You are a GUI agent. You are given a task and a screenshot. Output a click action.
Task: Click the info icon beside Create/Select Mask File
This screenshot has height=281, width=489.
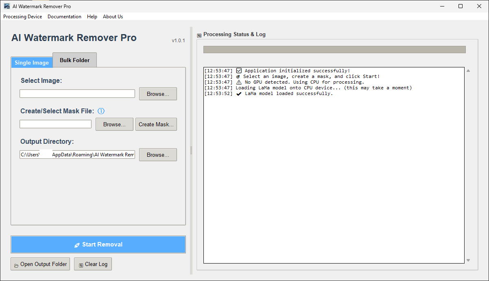point(101,111)
